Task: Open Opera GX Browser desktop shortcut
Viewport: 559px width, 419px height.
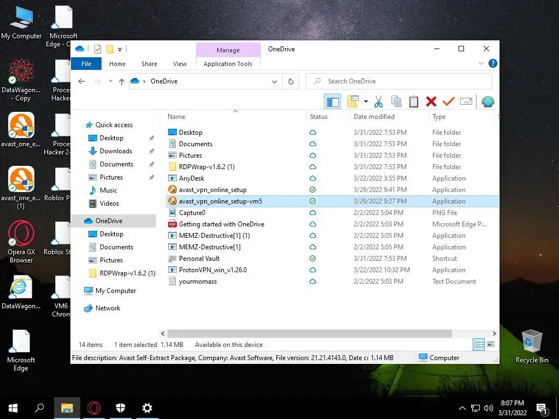Action: [x=21, y=242]
